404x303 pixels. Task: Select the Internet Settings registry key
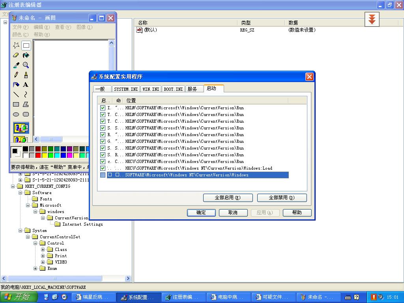tap(82, 224)
